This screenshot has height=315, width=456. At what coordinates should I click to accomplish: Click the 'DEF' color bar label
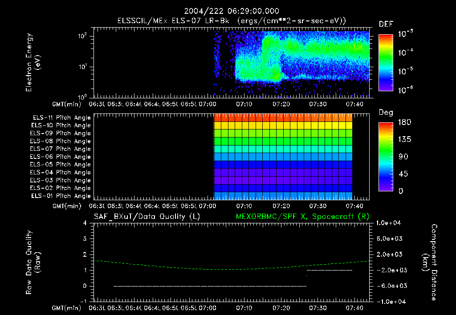pyautogui.click(x=386, y=24)
